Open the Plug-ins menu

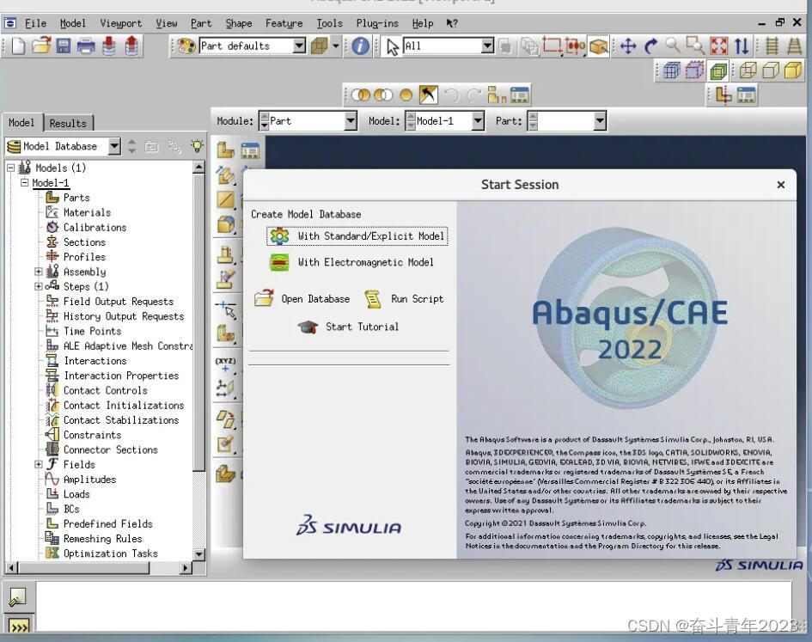click(378, 23)
